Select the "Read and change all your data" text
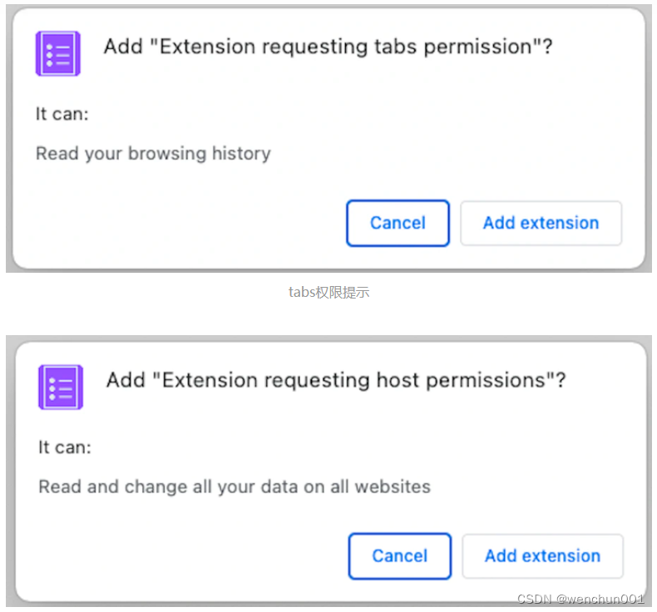The width and height of the screenshot is (657, 612). [x=235, y=486]
